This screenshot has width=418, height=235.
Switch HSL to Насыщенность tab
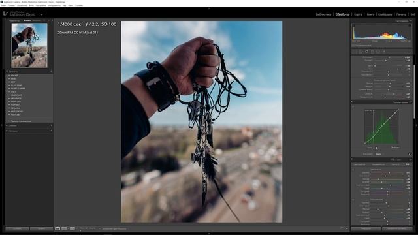(378, 164)
